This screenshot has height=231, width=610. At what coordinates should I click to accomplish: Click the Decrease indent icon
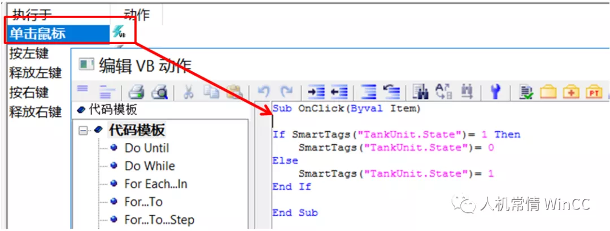(339, 92)
